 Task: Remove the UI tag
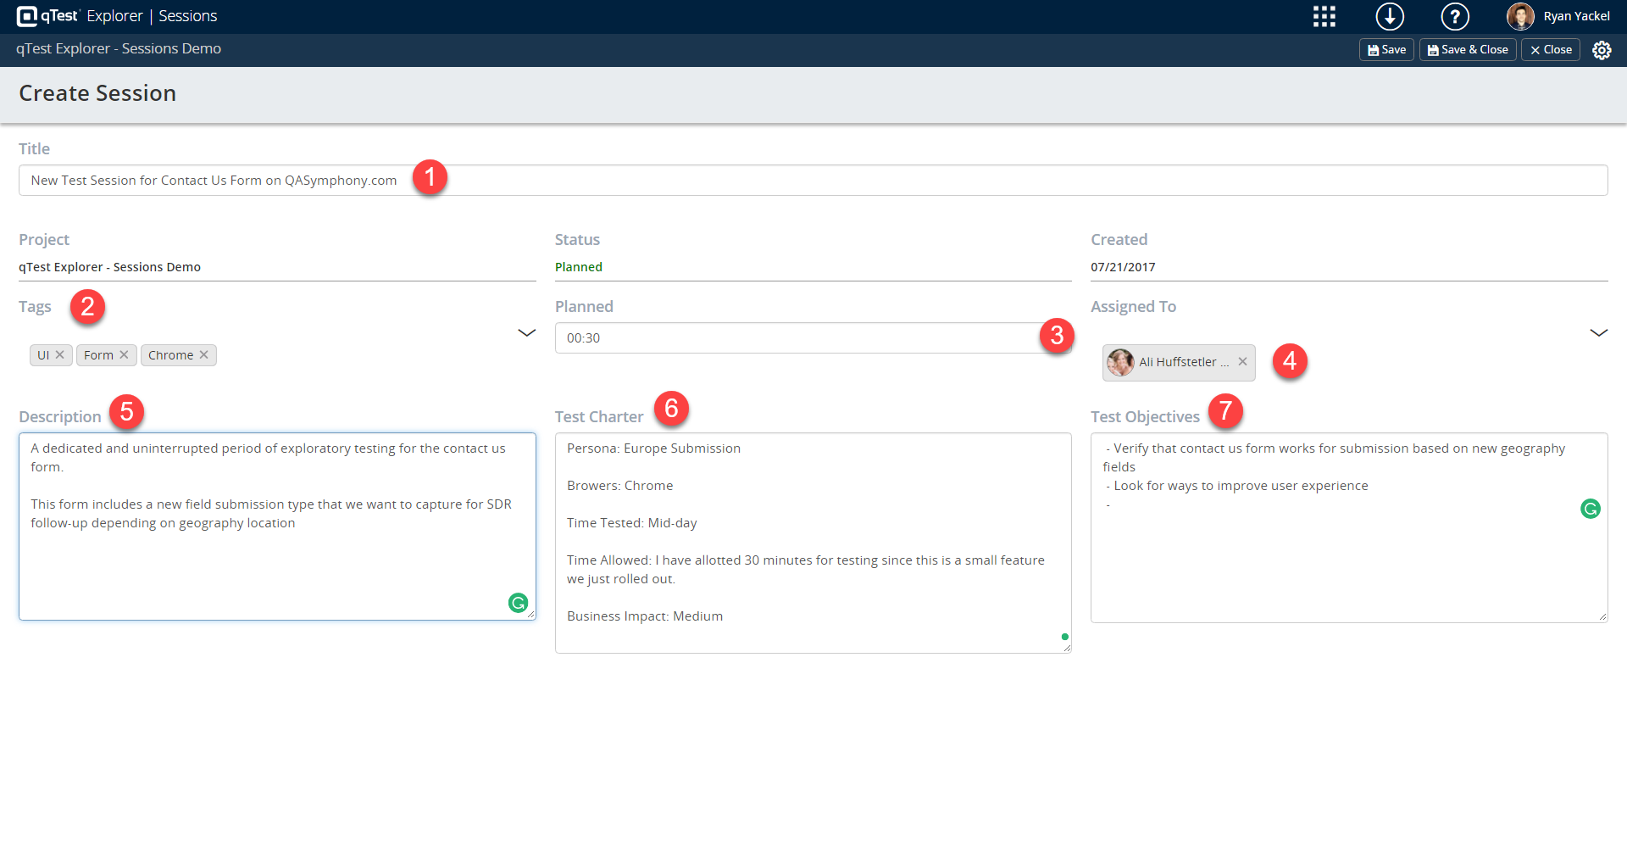pos(60,355)
